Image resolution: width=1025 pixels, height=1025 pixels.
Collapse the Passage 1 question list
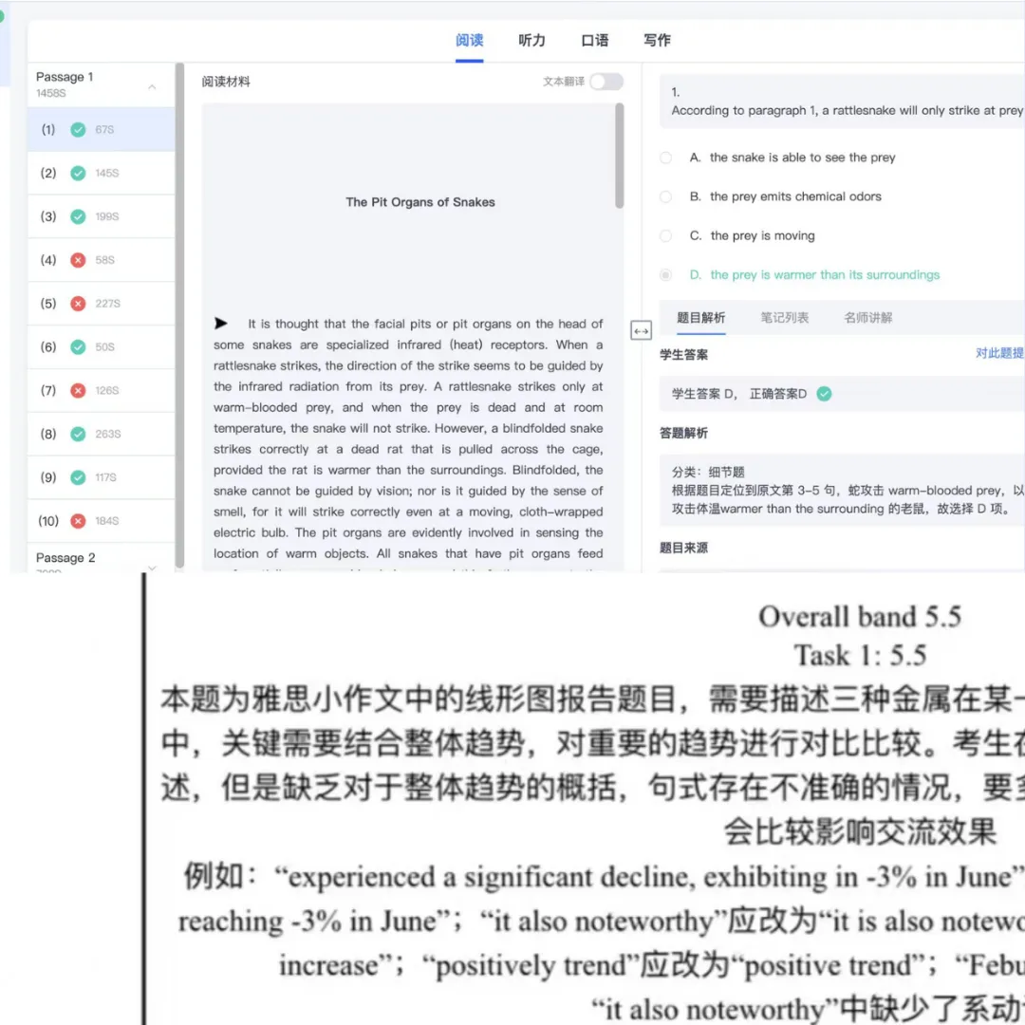tap(152, 86)
